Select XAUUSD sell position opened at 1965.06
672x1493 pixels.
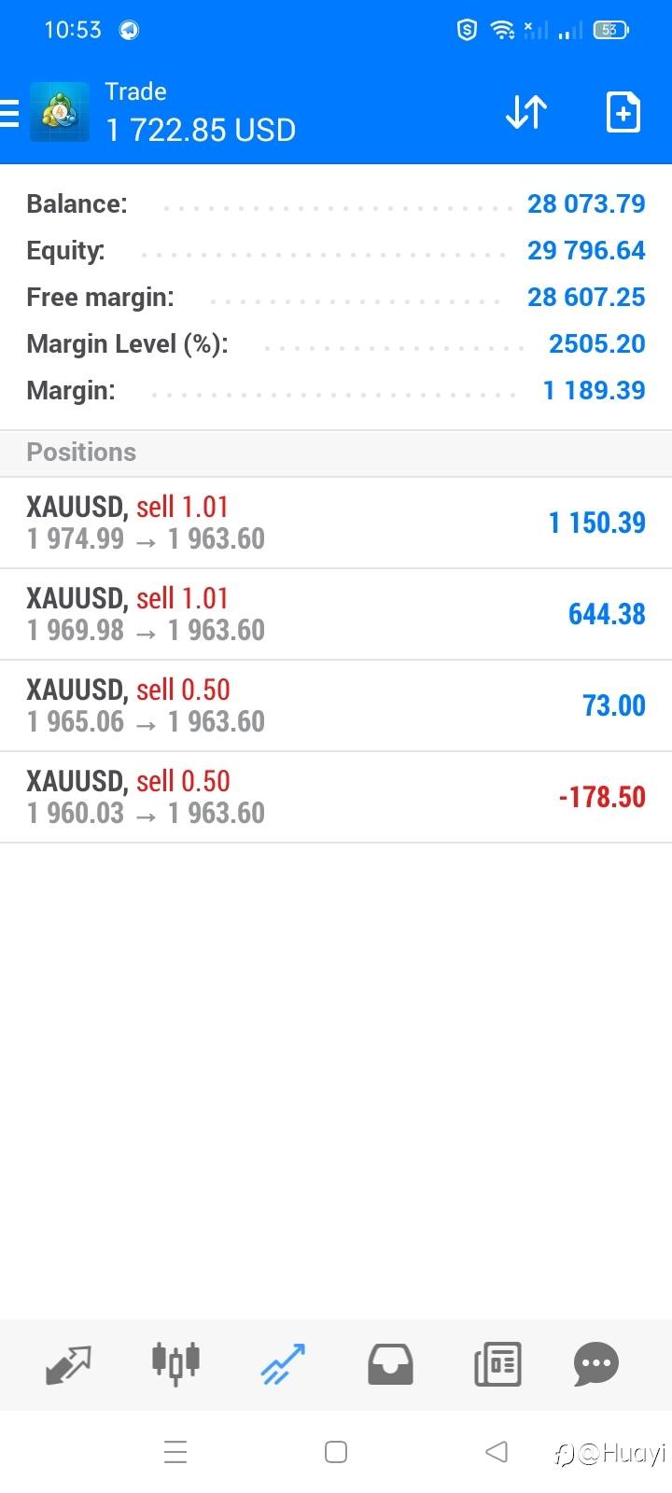336,705
